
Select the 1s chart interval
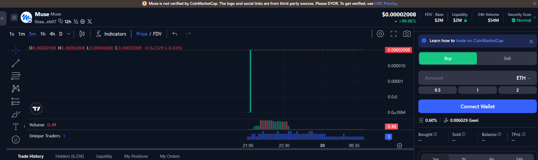pos(12,34)
